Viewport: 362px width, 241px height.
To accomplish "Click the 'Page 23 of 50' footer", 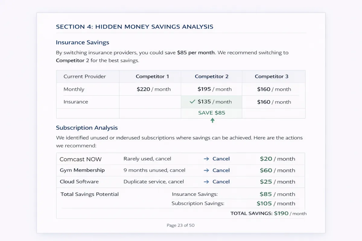I will tap(180, 225).
